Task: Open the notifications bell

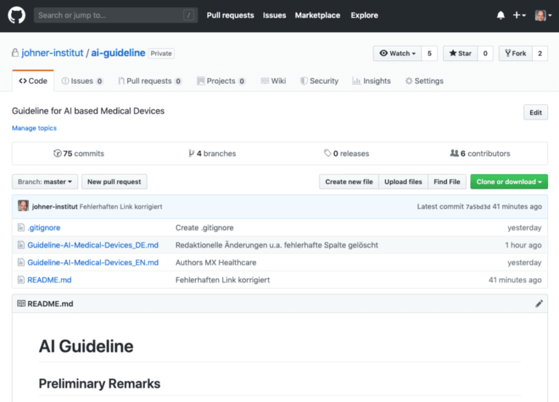Action: pyautogui.click(x=501, y=15)
